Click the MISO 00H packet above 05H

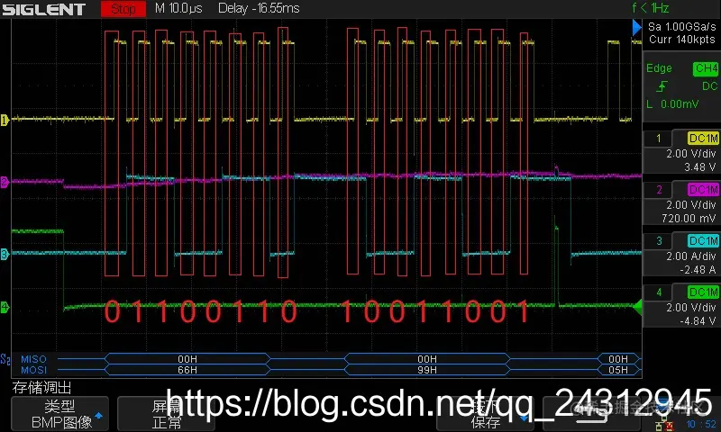coord(618,359)
